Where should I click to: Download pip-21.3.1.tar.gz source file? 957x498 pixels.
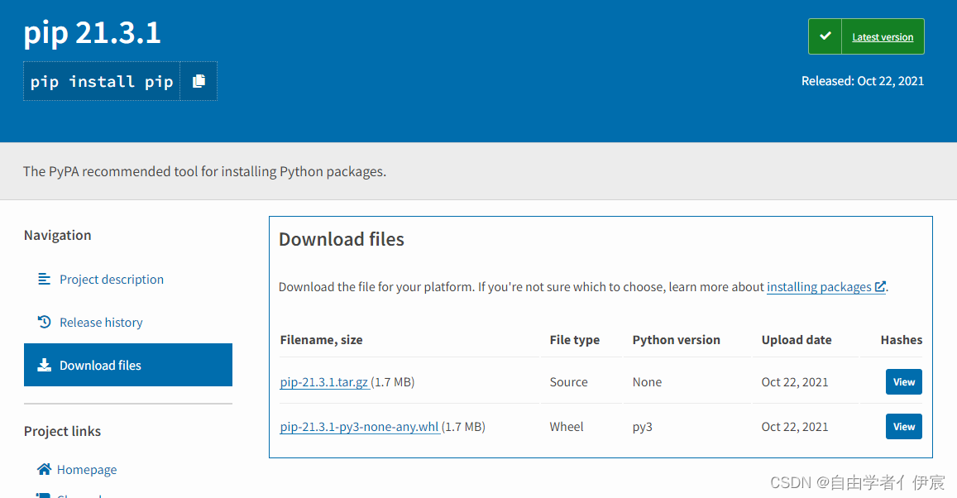point(324,382)
